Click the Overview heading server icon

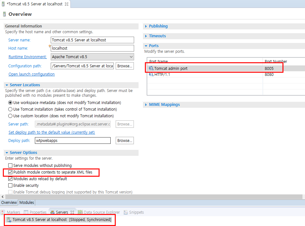coord(4,14)
